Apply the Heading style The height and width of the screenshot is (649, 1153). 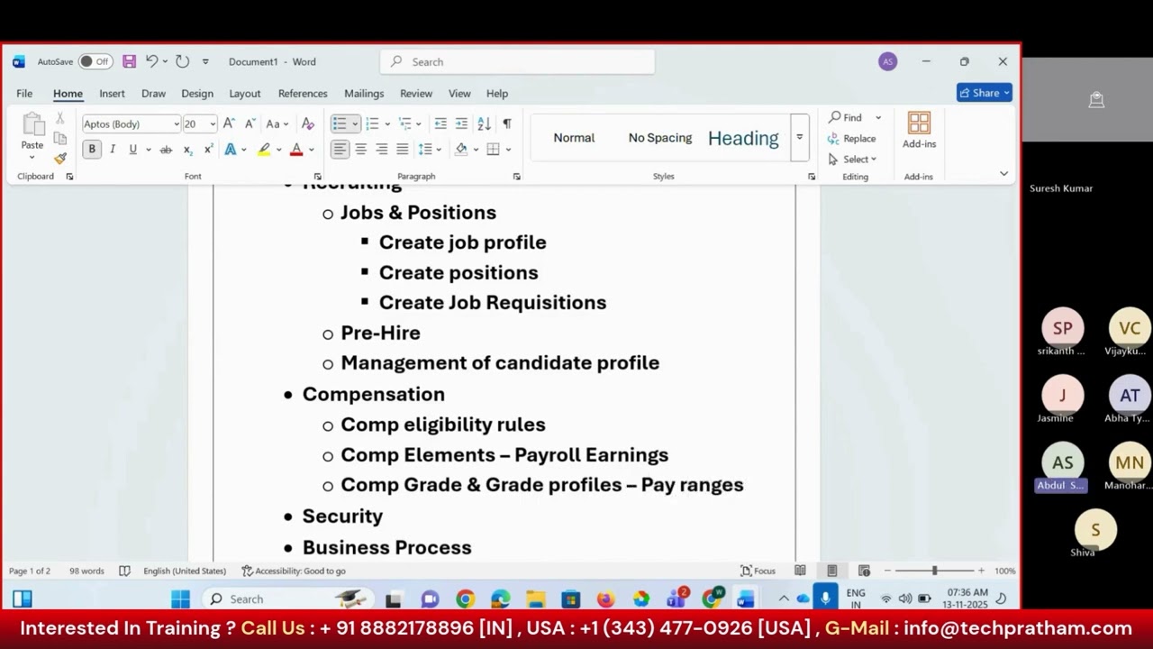click(743, 138)
